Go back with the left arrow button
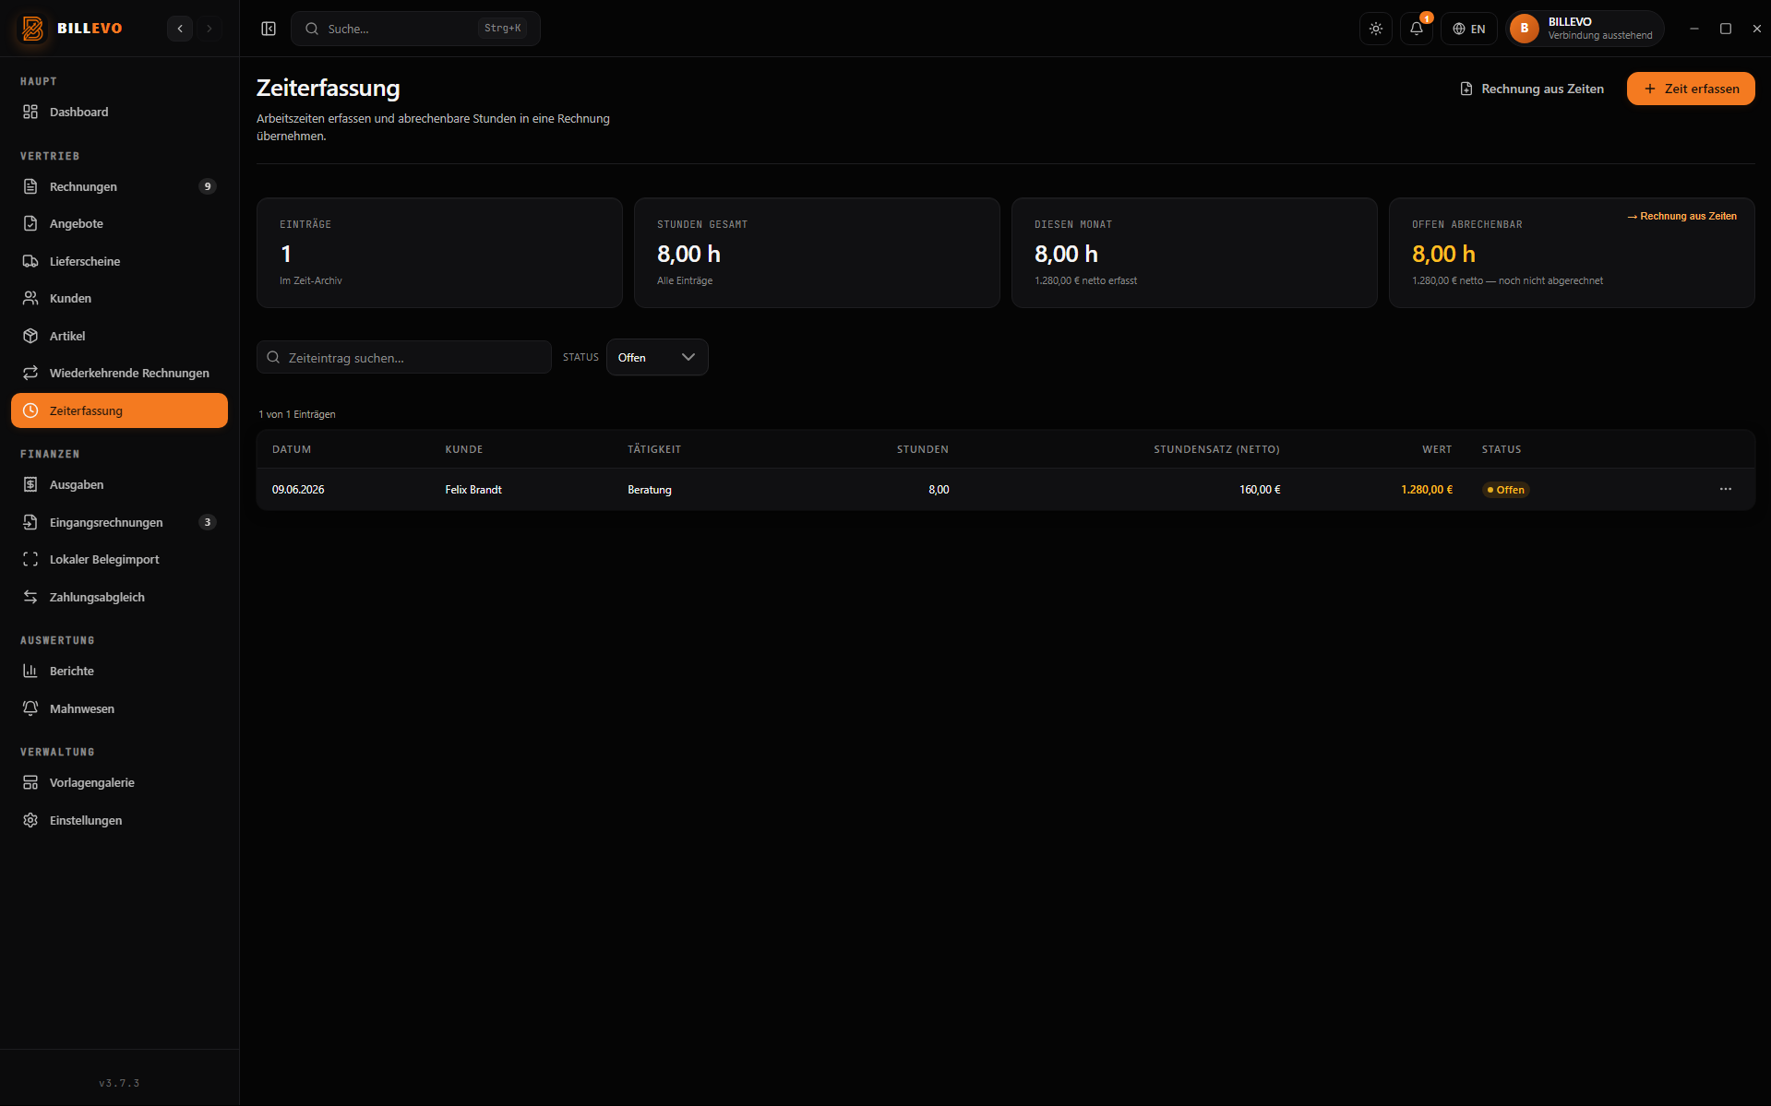The image size is (1771, 1106). click(180, 29)
